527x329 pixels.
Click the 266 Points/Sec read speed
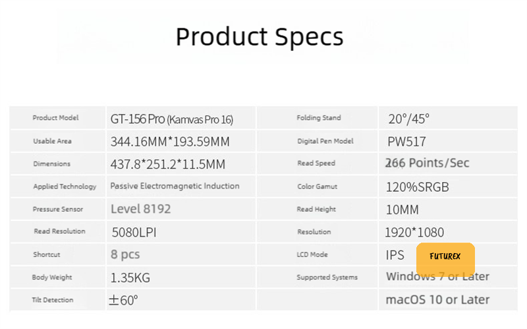pos(428,163)
